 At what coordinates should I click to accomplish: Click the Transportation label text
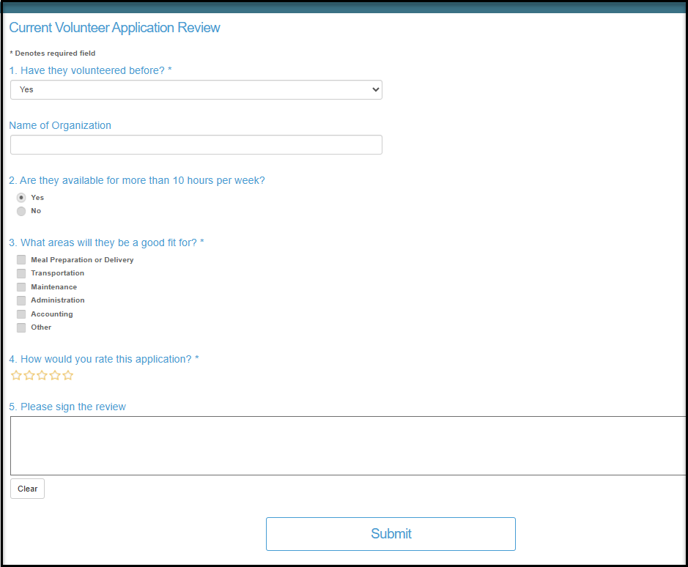click(x=57, y=273)
